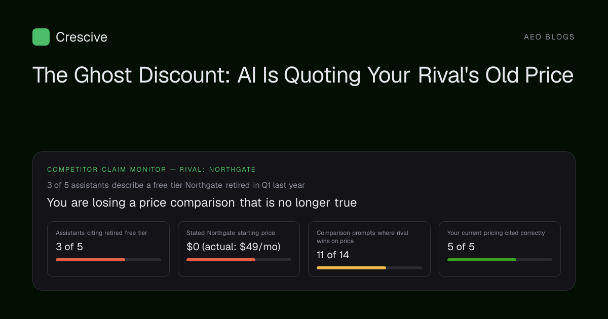
Task: Select the Assistants citing retired free tier card
Action: 108,249
